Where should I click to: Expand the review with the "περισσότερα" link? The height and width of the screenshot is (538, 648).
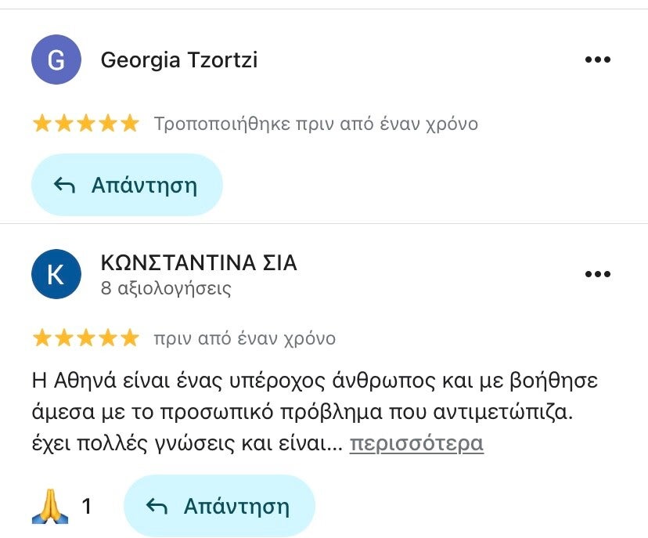click(x=416, y=443)
